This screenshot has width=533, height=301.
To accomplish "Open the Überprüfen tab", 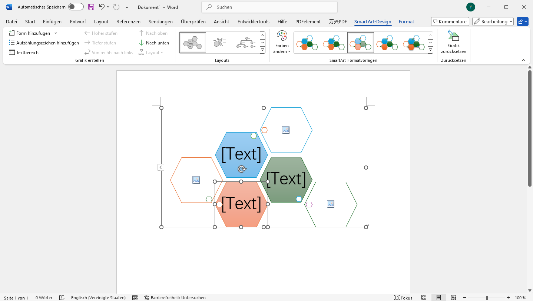I will (193, 21).
